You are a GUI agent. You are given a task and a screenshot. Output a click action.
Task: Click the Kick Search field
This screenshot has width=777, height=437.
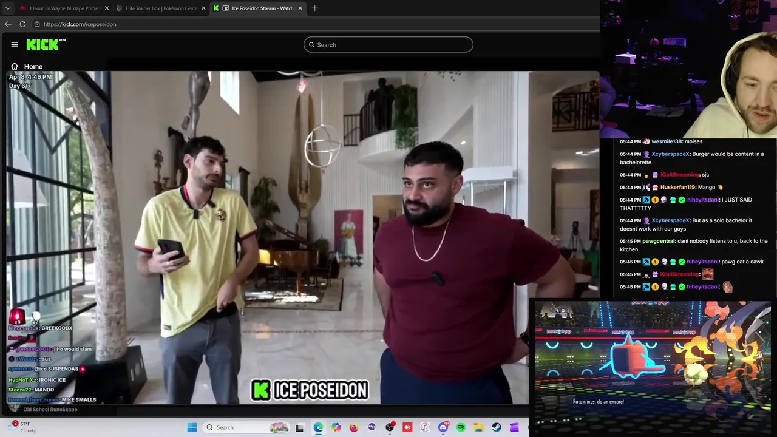point(388,44)
